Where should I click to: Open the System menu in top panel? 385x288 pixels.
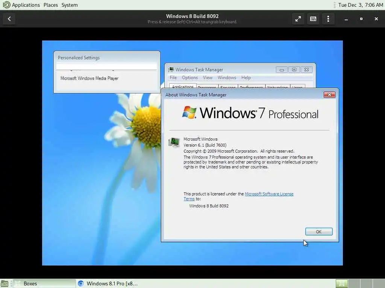[70, 5]
